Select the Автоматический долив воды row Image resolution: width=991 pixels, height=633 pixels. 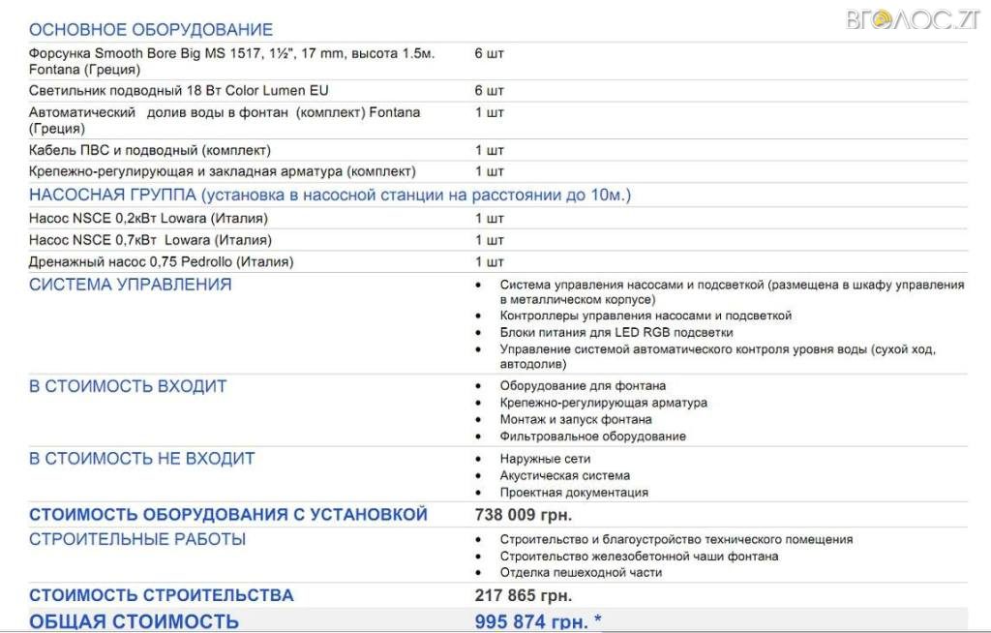tap(225, 120)
